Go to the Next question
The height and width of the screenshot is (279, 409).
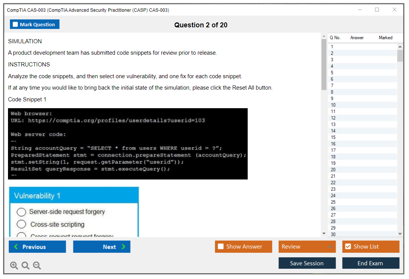tap(102, 247)
